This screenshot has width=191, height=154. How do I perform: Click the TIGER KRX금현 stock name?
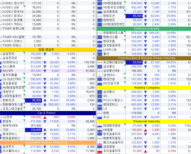point(13,37)
